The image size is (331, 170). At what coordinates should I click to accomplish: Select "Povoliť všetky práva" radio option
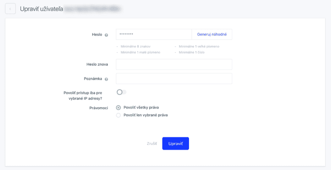click(x=118, y=108)
